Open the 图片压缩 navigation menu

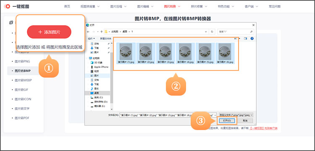point(118,6)
